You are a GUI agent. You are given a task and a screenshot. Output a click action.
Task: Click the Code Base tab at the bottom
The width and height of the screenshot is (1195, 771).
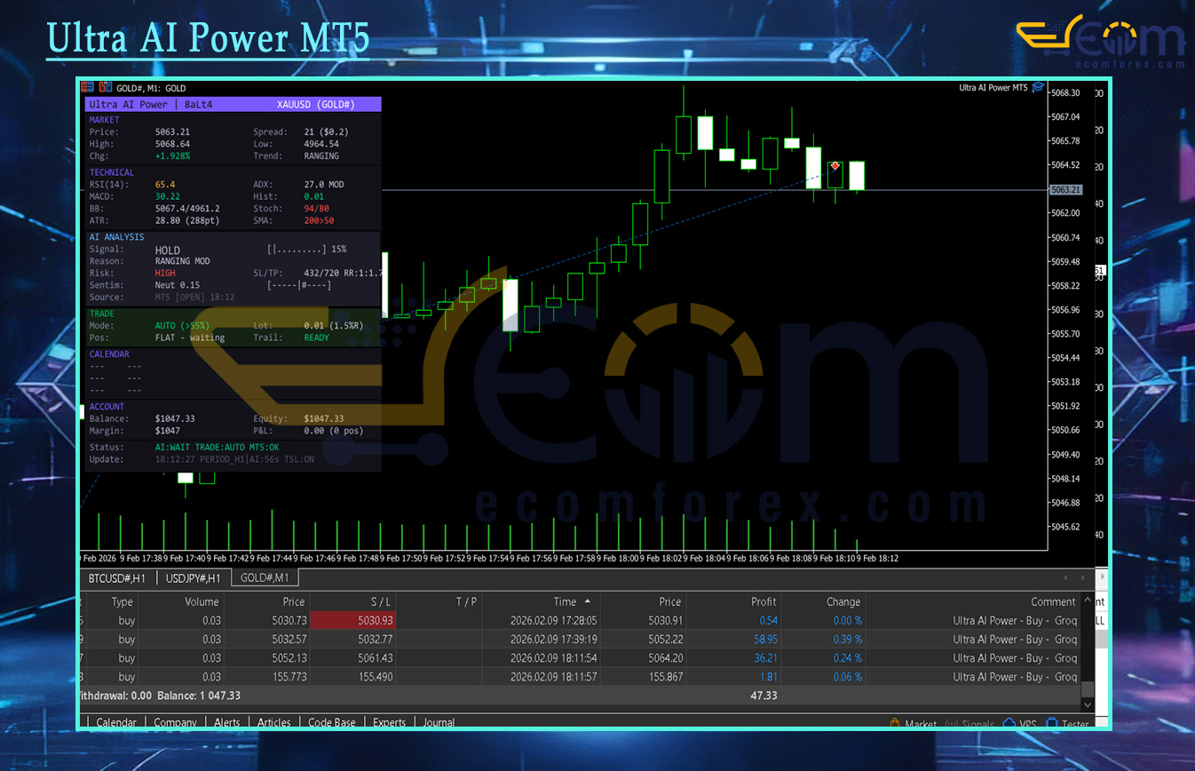tap(331, 723)
